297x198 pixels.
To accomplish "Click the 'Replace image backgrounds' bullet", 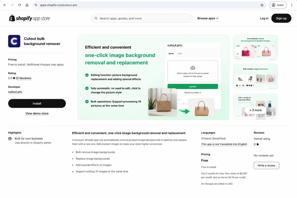I will click(93, 159).
